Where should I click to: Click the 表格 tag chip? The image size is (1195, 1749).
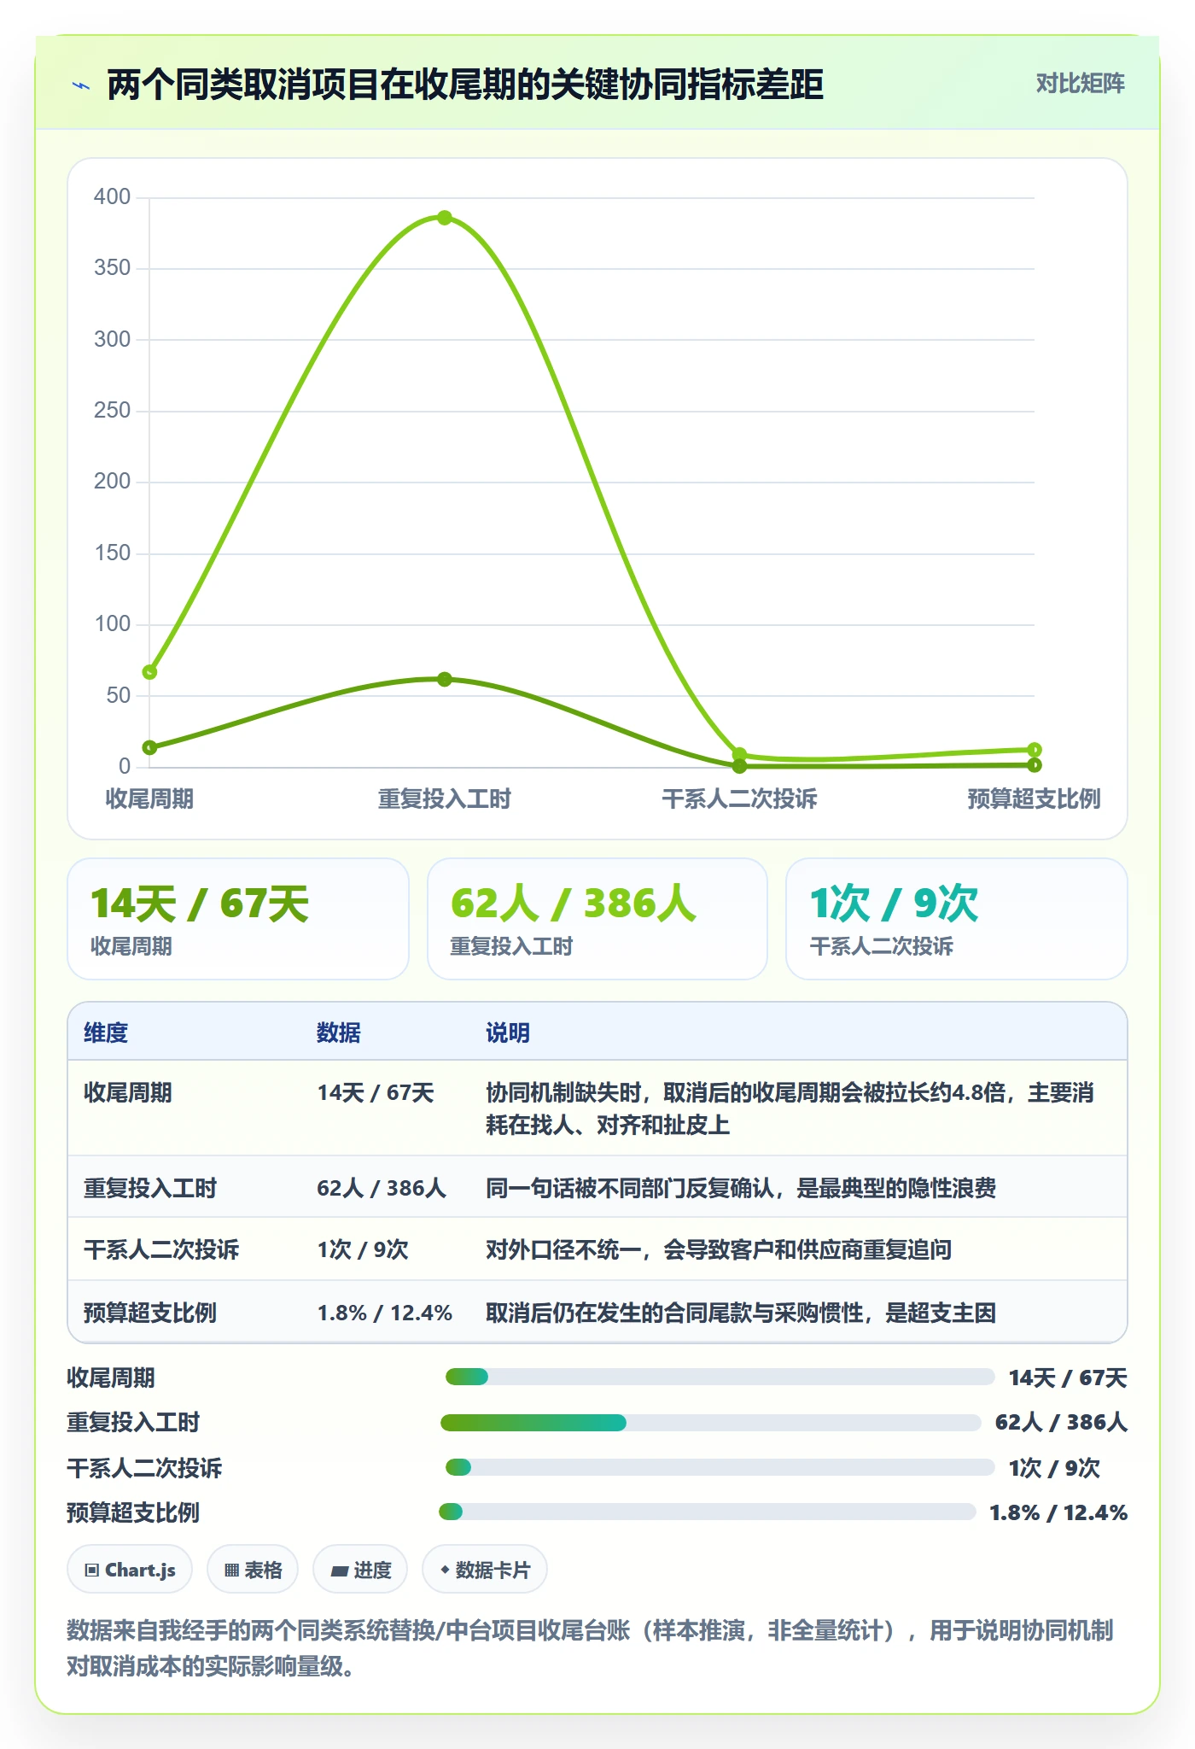[x=253, y=1570]
